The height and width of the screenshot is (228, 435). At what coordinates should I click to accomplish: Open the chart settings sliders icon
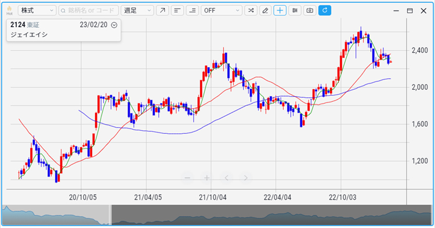click(295, 10)
